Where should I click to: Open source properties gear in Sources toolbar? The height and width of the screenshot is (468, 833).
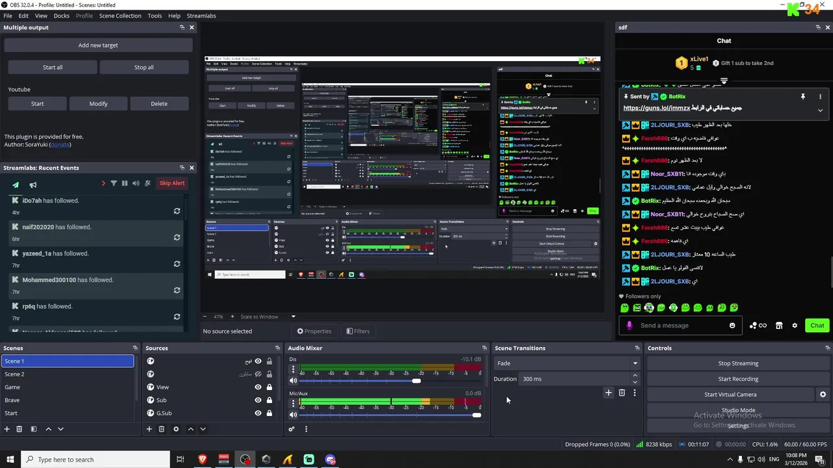tap(176, 429)
